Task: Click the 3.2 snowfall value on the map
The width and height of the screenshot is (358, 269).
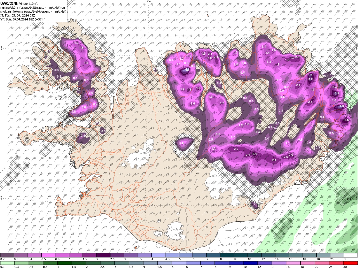Action: [x=310, y=75]
